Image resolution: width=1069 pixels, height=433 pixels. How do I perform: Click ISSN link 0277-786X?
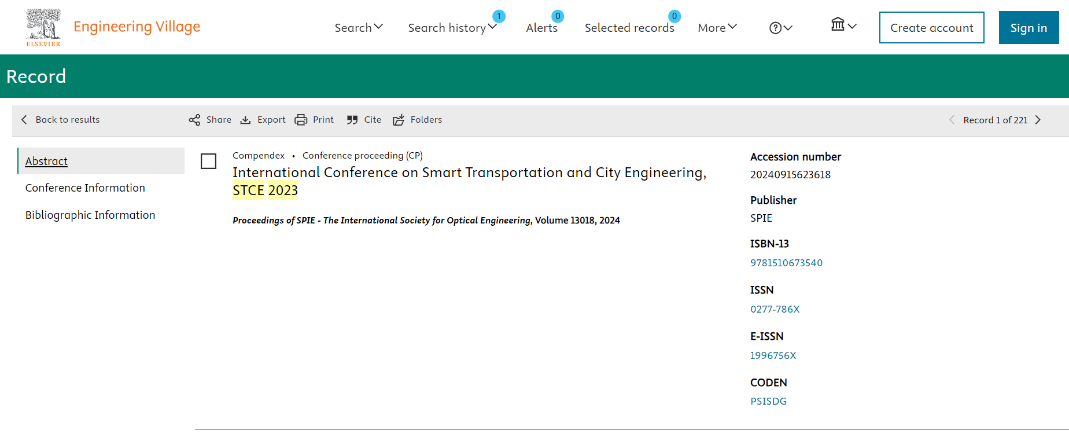click(775, 309)
